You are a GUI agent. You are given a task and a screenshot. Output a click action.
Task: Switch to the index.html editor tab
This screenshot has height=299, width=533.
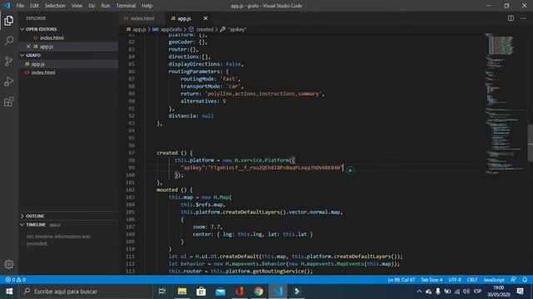tap(142, 18)
